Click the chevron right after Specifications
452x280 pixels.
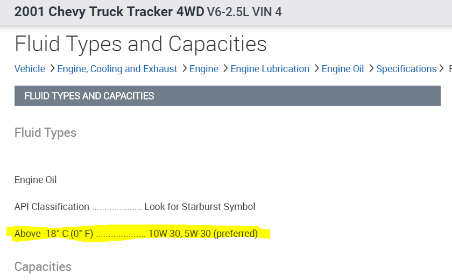[x=442, y=69]
